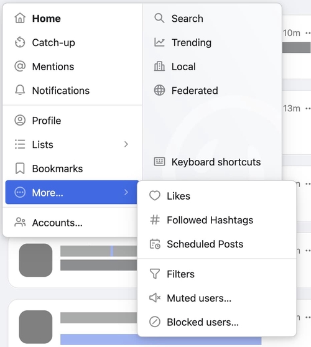Click the Local building icon
Viewport: 311px width, 347px height.
click(x=159, y=67)
